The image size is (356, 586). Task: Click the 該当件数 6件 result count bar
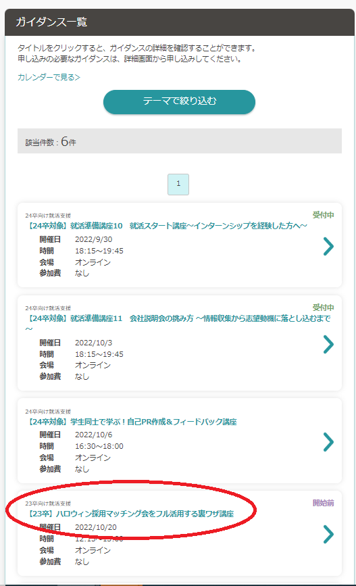coord(180,141)
